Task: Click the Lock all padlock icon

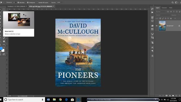Action: 171,18
